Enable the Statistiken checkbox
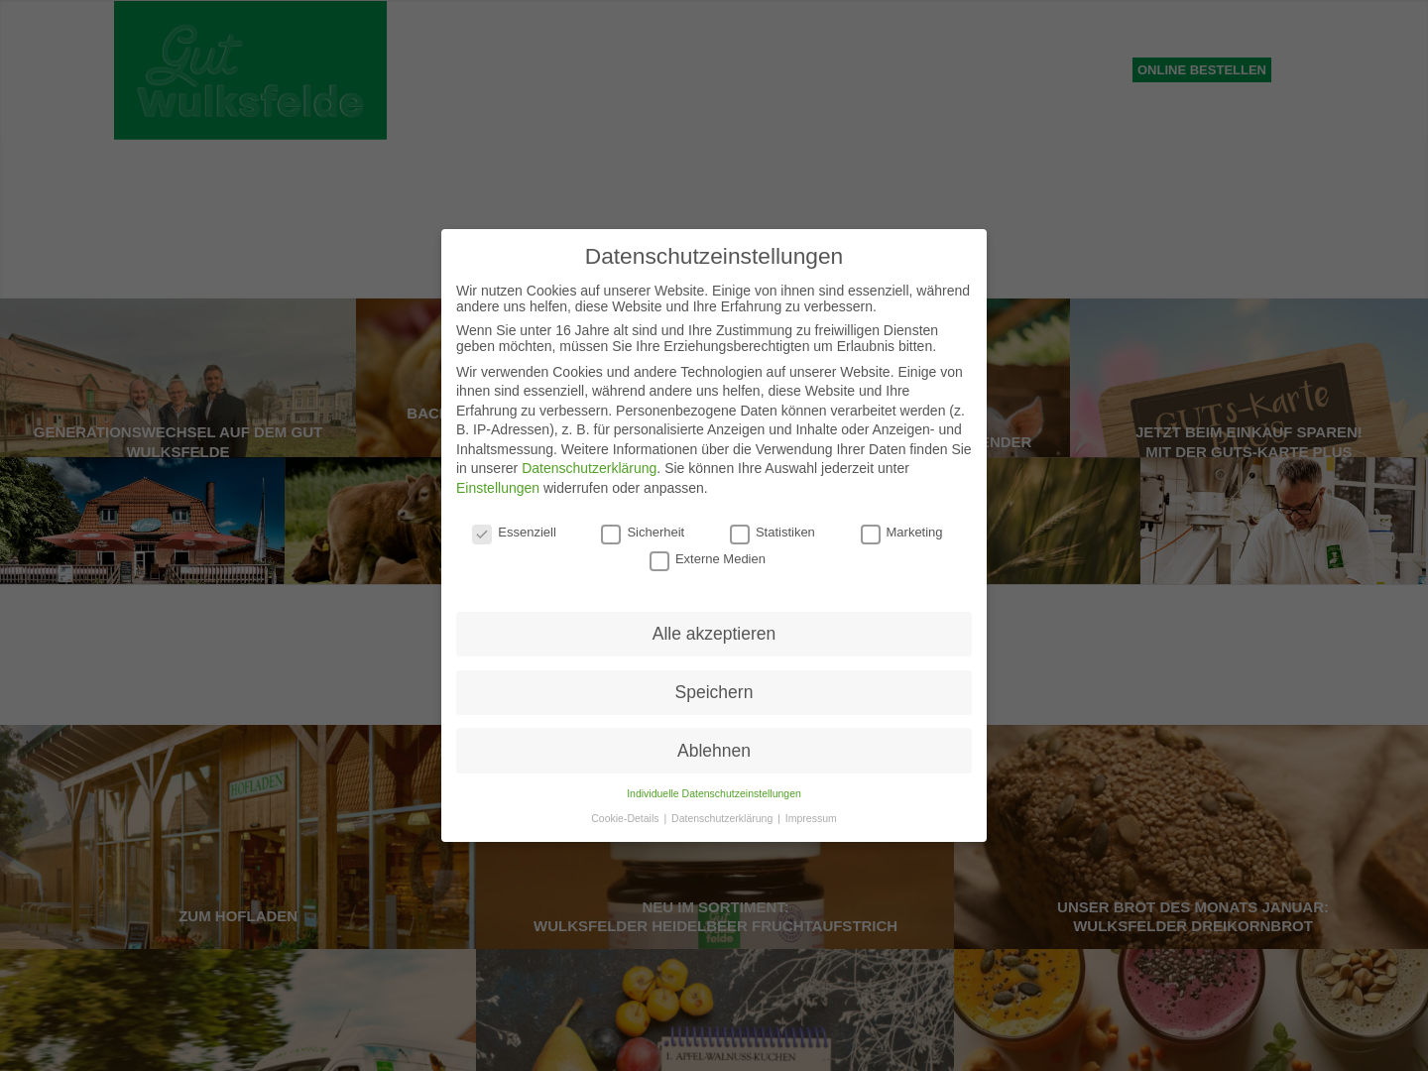 740,535
